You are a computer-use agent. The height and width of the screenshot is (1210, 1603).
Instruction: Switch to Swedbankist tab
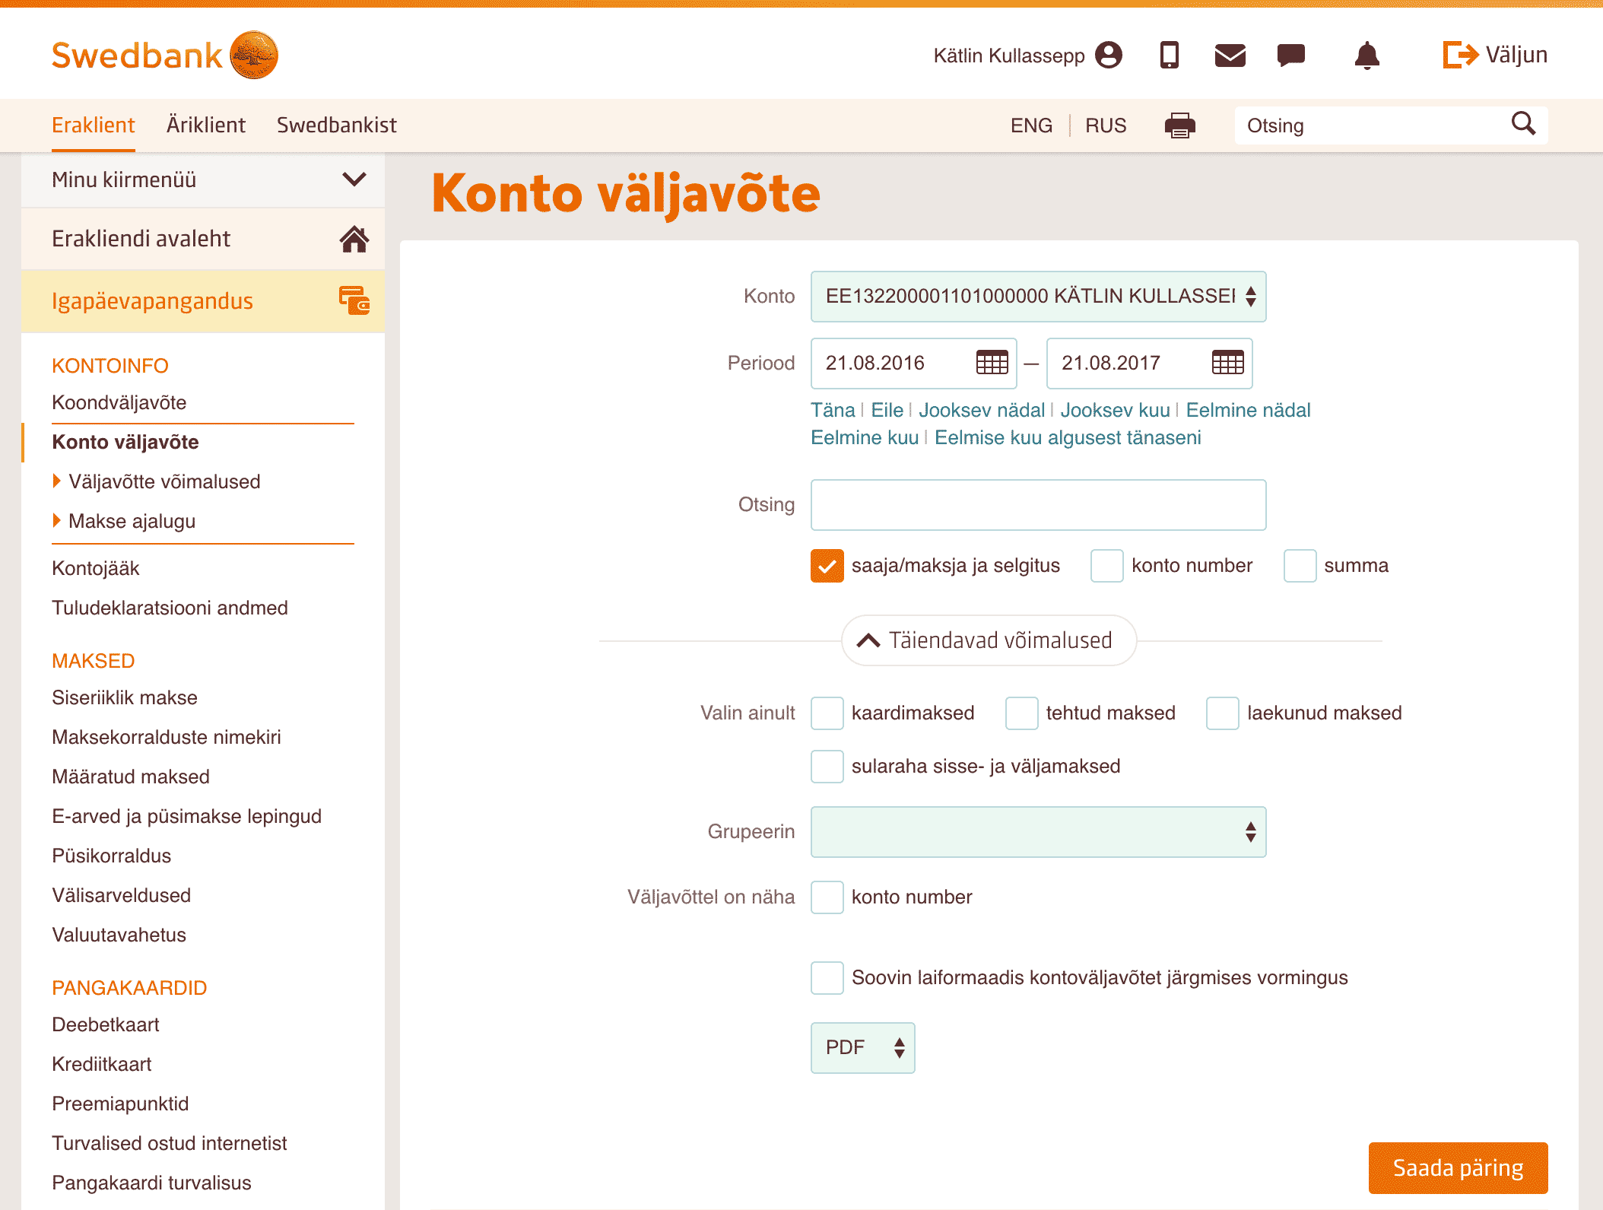pos(336,125)
